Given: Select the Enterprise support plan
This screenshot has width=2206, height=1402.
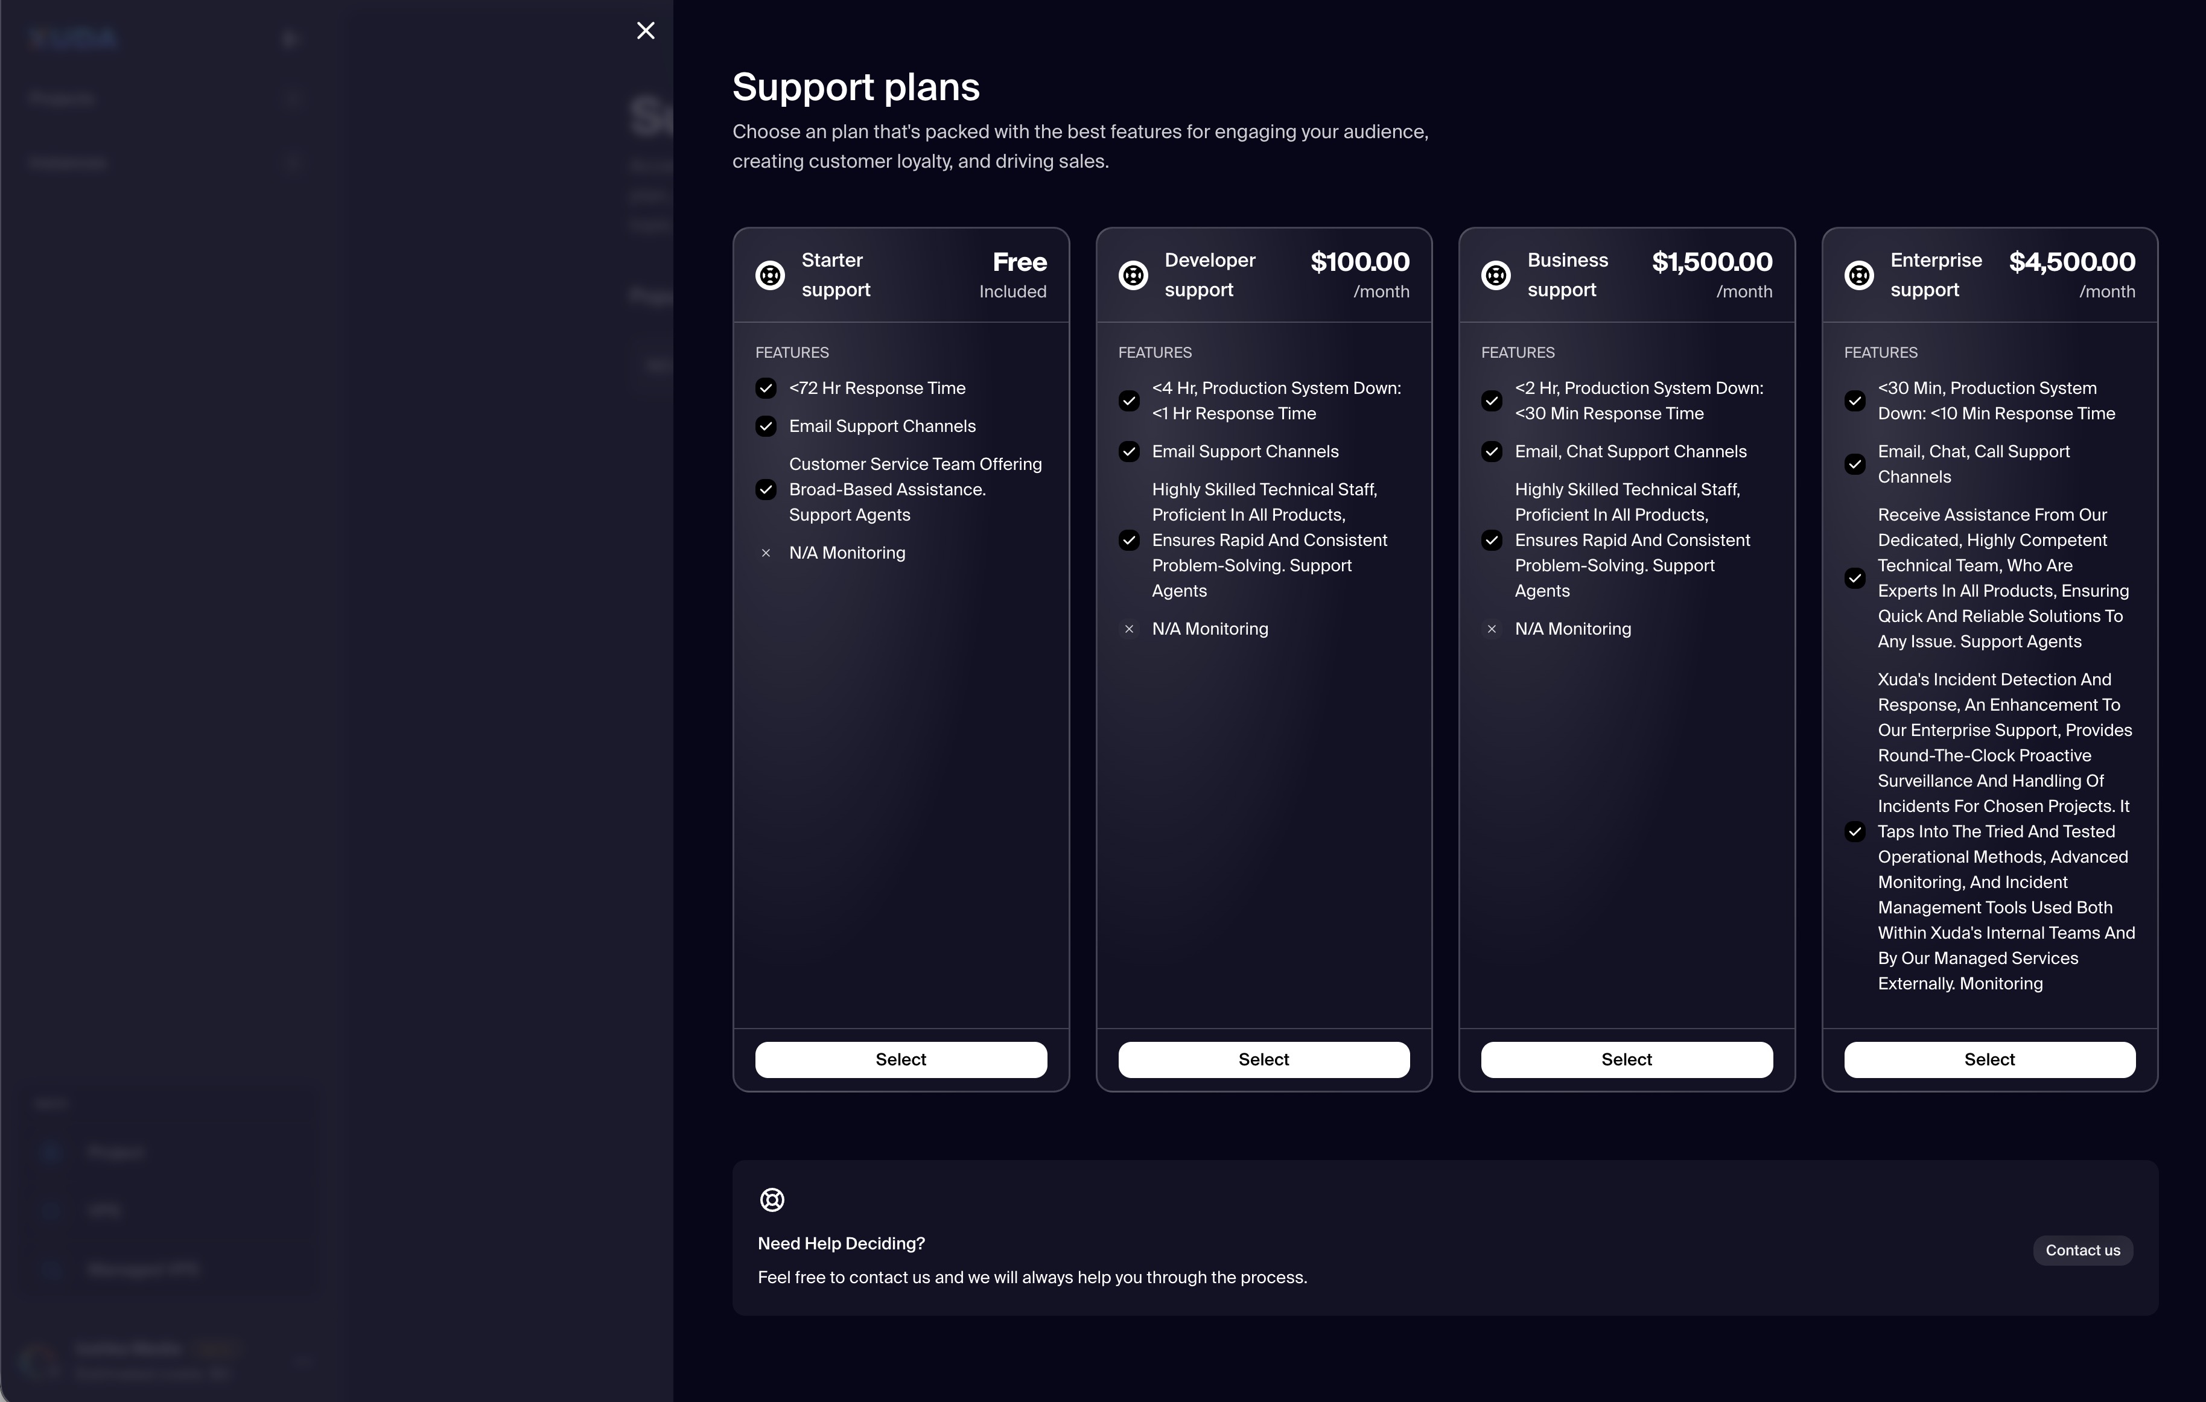Looking at the screenshot, I should [x=1989, y=1059].
